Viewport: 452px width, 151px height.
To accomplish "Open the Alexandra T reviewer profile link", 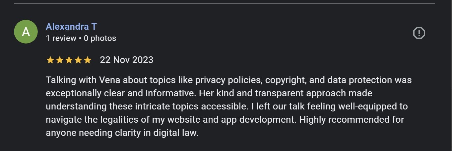I will (71, 26).
